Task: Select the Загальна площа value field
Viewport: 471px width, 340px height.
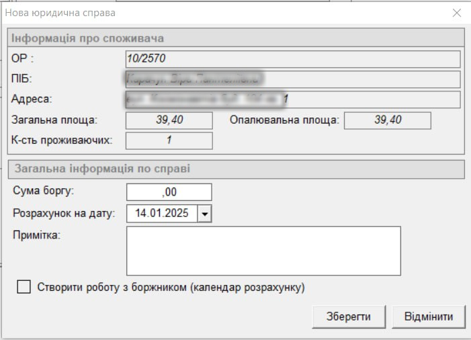Action: 169,120
